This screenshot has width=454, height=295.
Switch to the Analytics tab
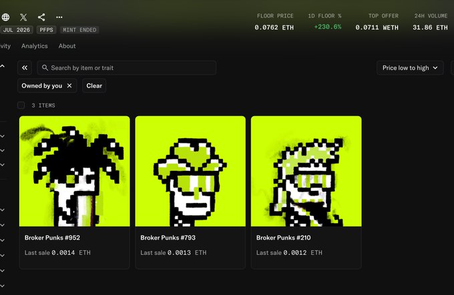coord(35,46)
